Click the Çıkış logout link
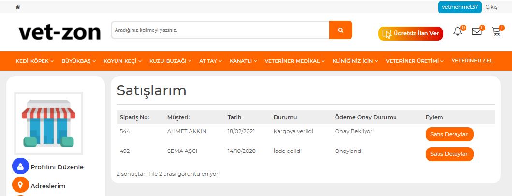This screenshot has width=512, height=196. [491, 7]
